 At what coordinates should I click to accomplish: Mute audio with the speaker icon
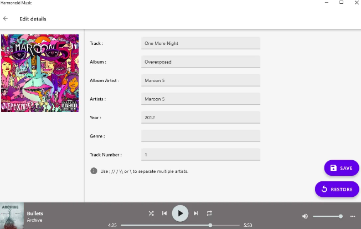point(305,216)
